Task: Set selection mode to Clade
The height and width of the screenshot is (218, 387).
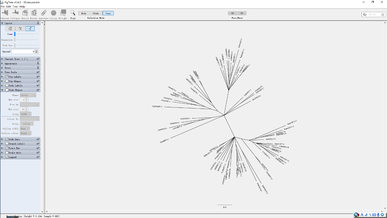Action: (x=96, y=13)
